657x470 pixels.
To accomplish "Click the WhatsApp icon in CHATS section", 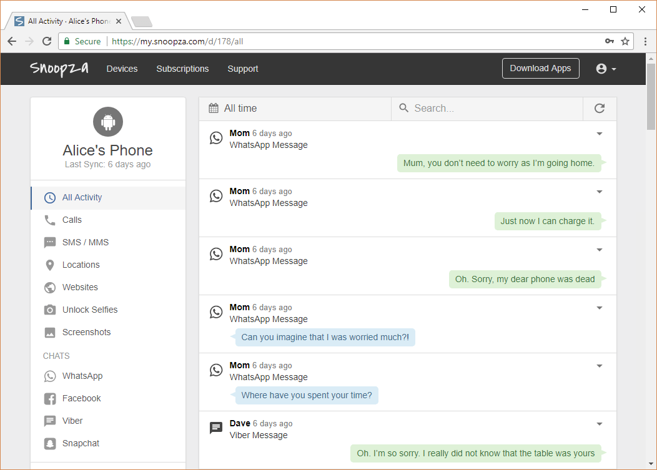I will 50,376.
